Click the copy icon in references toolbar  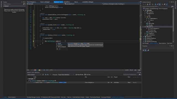point(43,75)
